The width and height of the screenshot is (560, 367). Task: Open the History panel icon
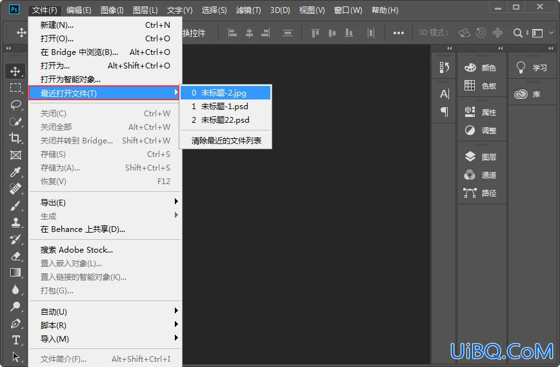444,67
